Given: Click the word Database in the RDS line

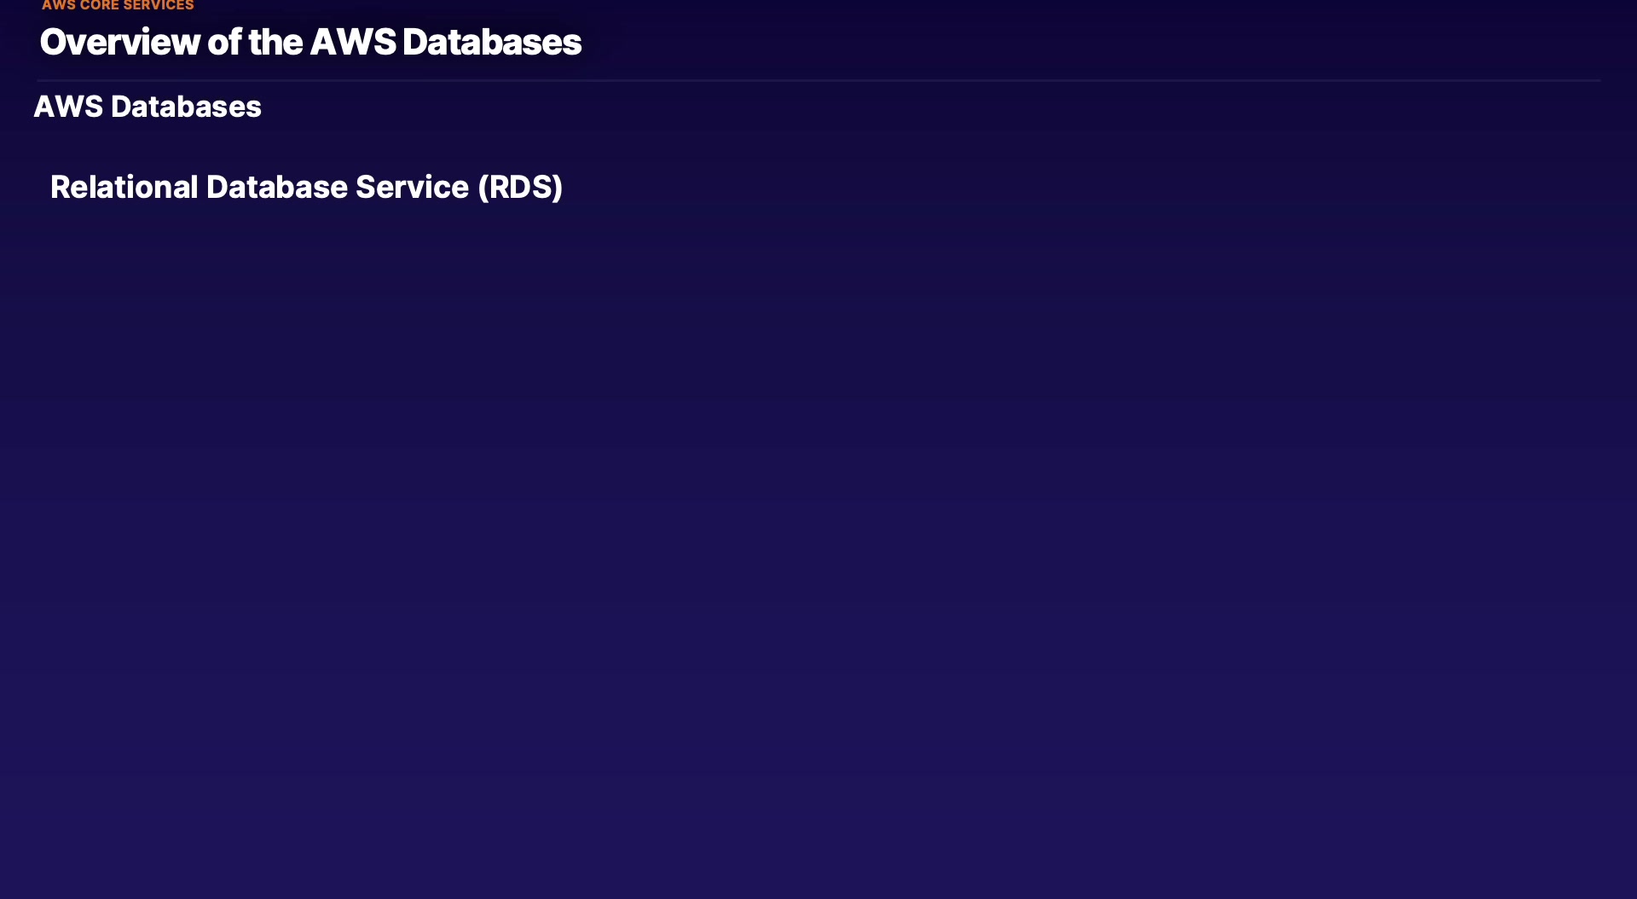Looking at the screenshot, I should point(276,187).
